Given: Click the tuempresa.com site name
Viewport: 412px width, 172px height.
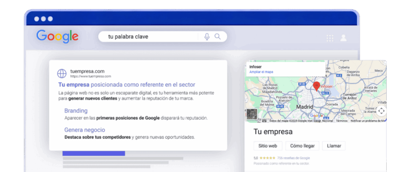Looking at the screenshot, I should 87,71.
